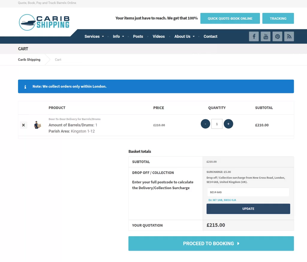This screenshot has height=262, width=307.
Task: Click the product thumbnail image
Action: pos(37,125)
